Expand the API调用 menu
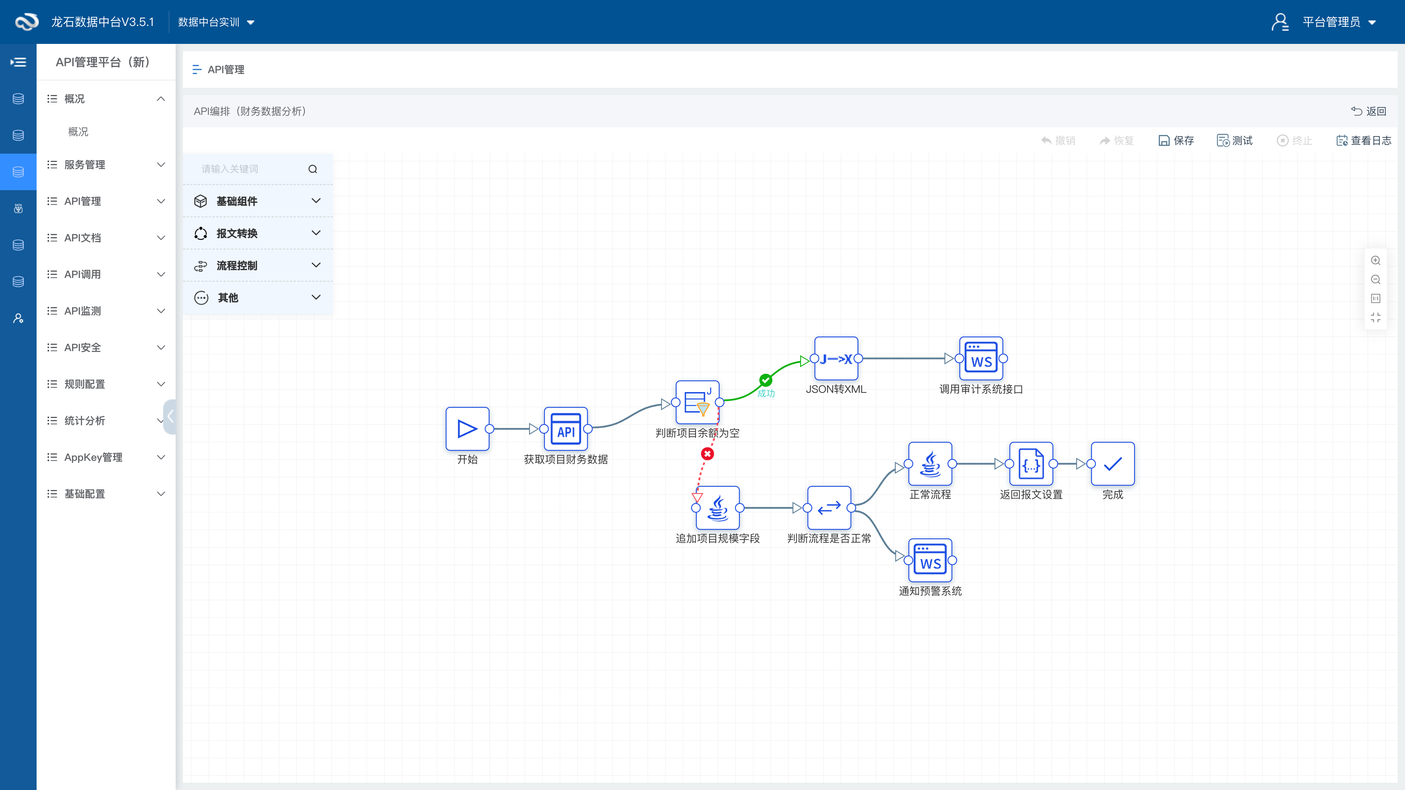This screenshot has width=1405, height=790. pos(106,274)
